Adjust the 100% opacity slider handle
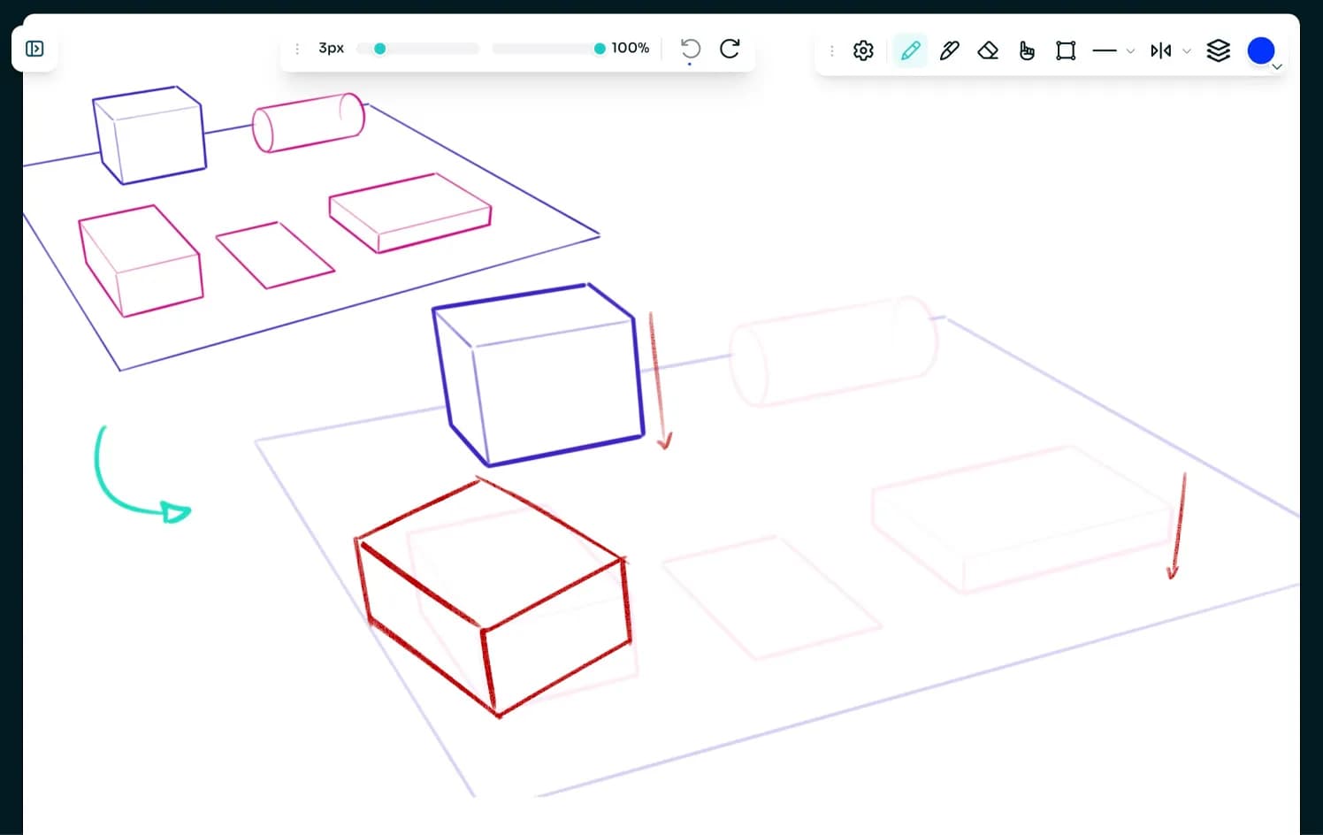 (x=600, y=49)
